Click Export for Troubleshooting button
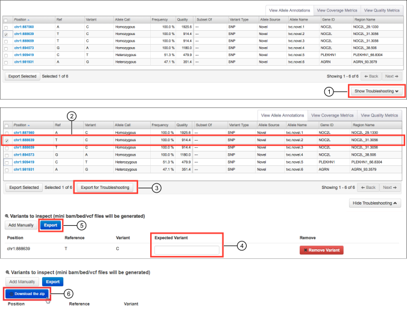 (x=105, y=188)
